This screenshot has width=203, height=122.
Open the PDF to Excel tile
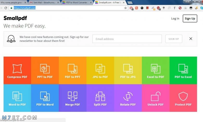pos(183,71)
